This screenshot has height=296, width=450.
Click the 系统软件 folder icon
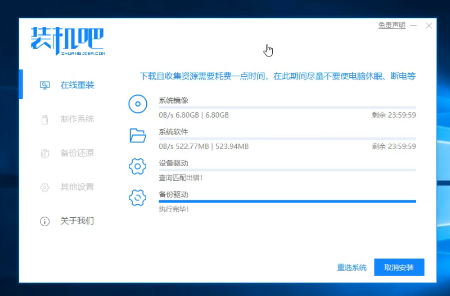(x=137, y=136)
